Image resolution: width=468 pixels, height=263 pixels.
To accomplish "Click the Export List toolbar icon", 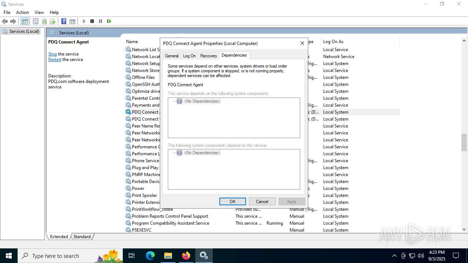I will tap(53, 21).
